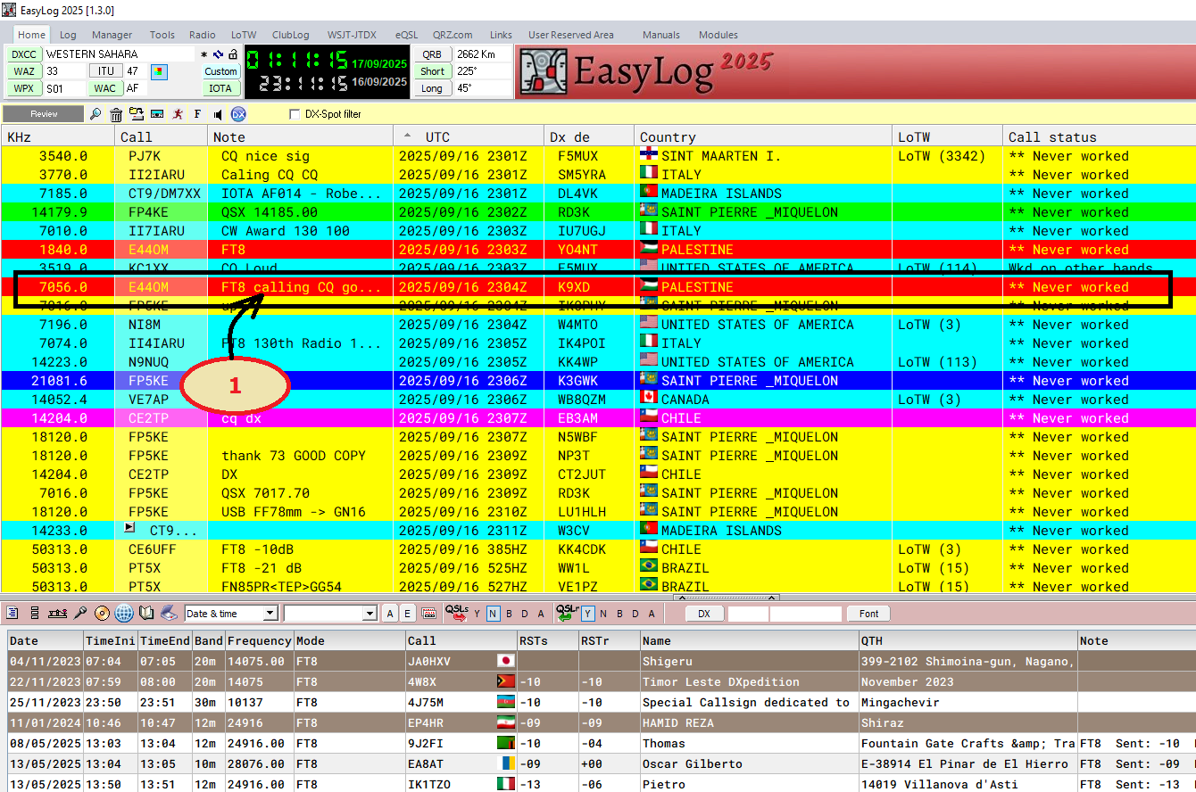Click the open book icon in log toolbar
The height and width of the screenshot is (792, 1196).
pos(146,614)
